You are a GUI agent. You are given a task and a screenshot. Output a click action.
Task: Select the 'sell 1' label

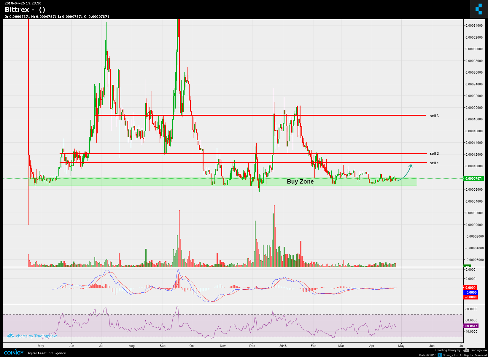434,163
